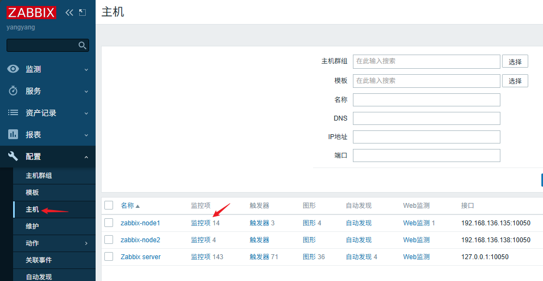543x281 pixels.
Task: Open 主机群组 in the sidebar
Action: (x=39, y=176)
